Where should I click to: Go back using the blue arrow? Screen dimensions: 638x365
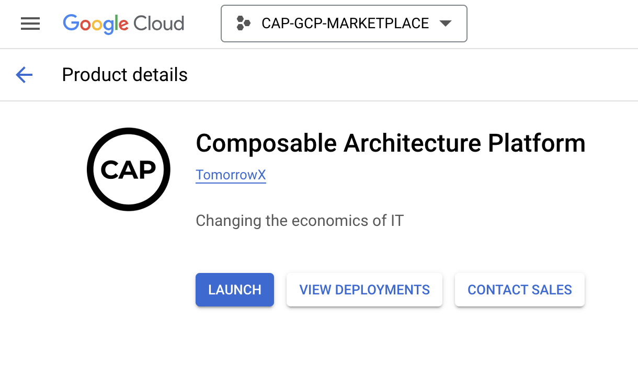pyautogui.click(x=24, y=75)
